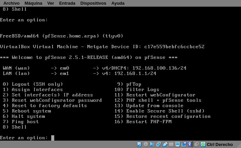
Task: Click the shared folders status icon
Action: point(171,144)
